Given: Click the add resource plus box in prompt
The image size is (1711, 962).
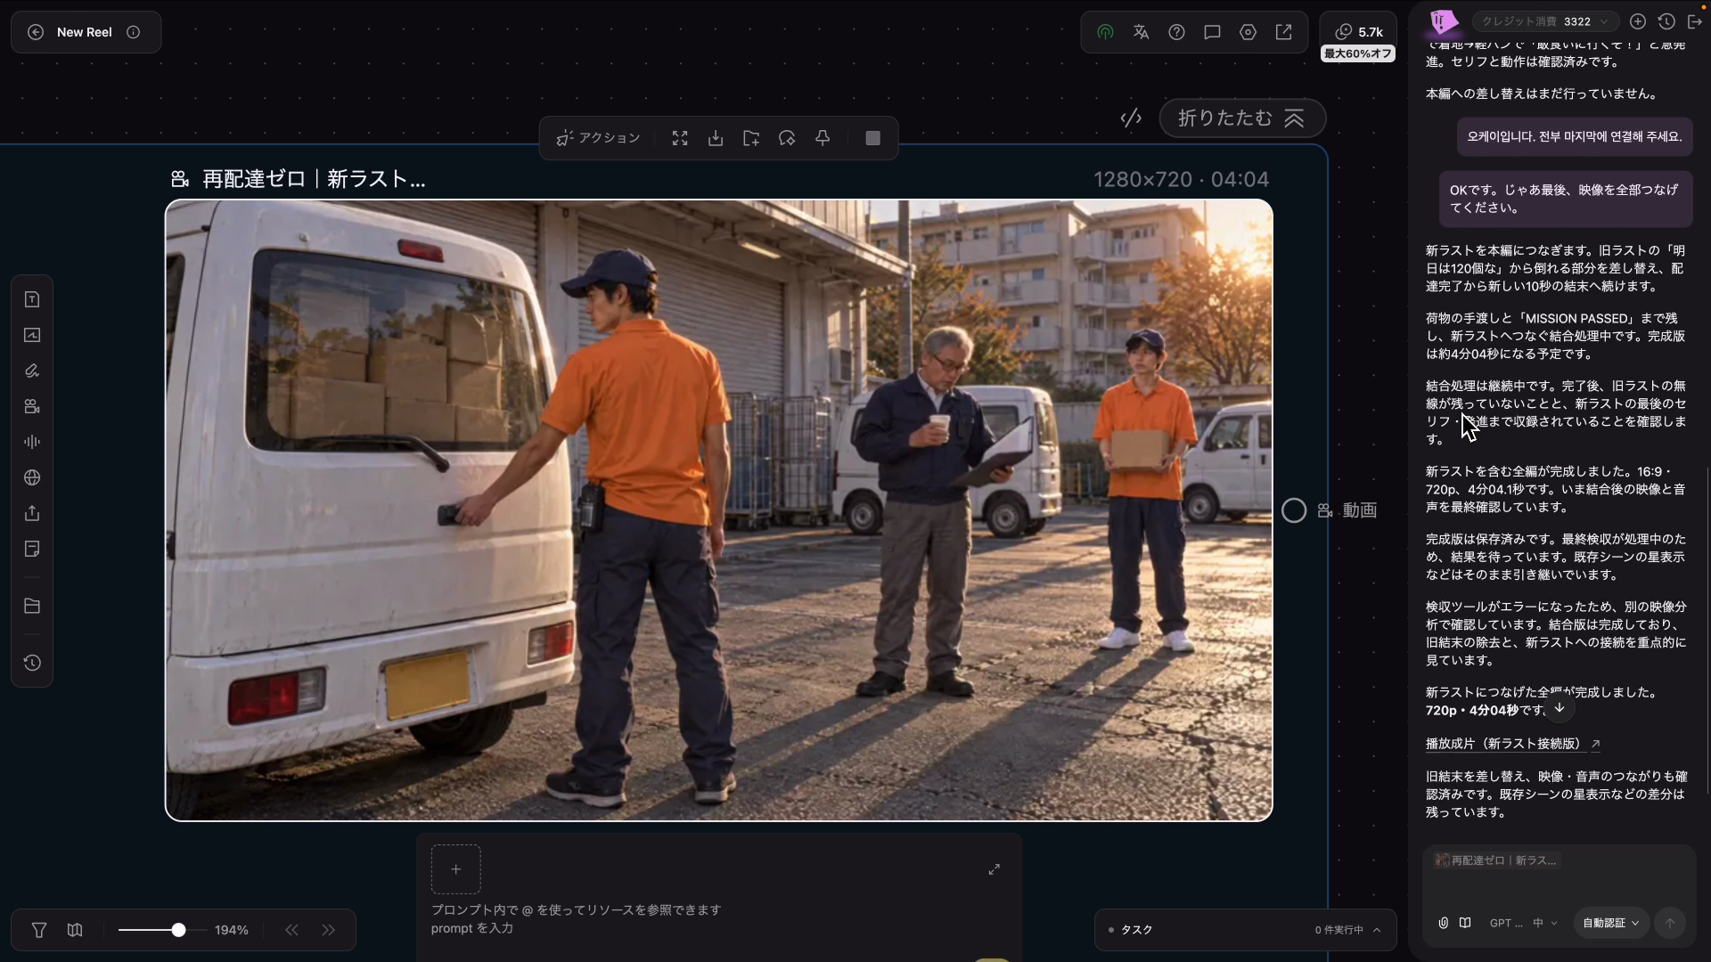Looking at the screenshot, I should pos(456,869).
